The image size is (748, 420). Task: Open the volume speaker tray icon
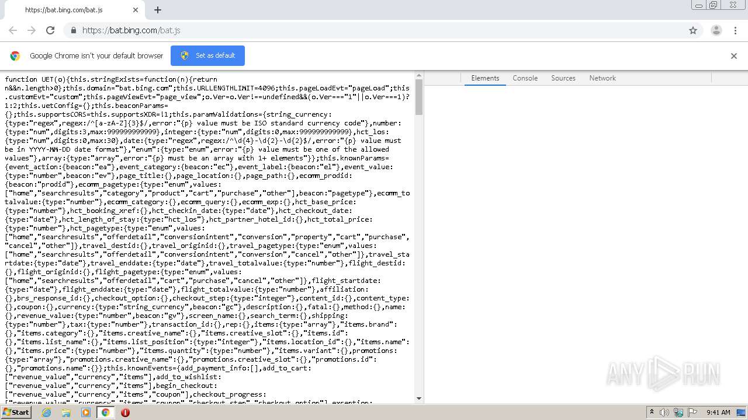(x=665, y=412)
